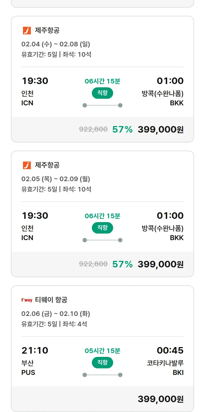Open the 제주항공 name on the 02.04 card

coord(47,30)
